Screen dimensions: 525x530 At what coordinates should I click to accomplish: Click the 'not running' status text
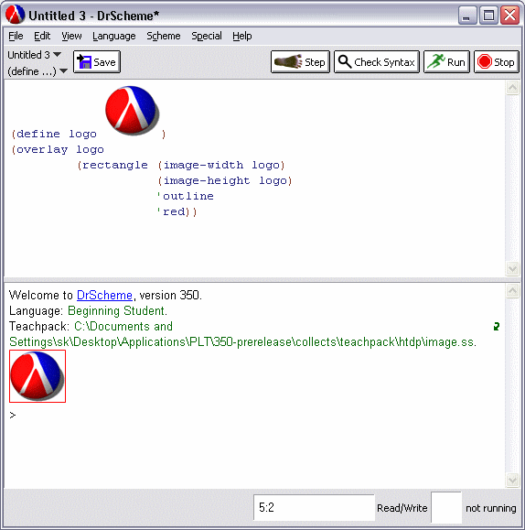(491, 508)
